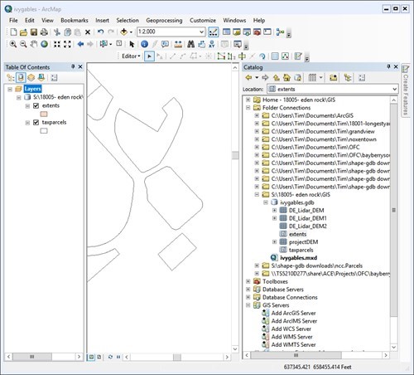
Task: Activate the Identify tool
Action: (x=144, y=44)
